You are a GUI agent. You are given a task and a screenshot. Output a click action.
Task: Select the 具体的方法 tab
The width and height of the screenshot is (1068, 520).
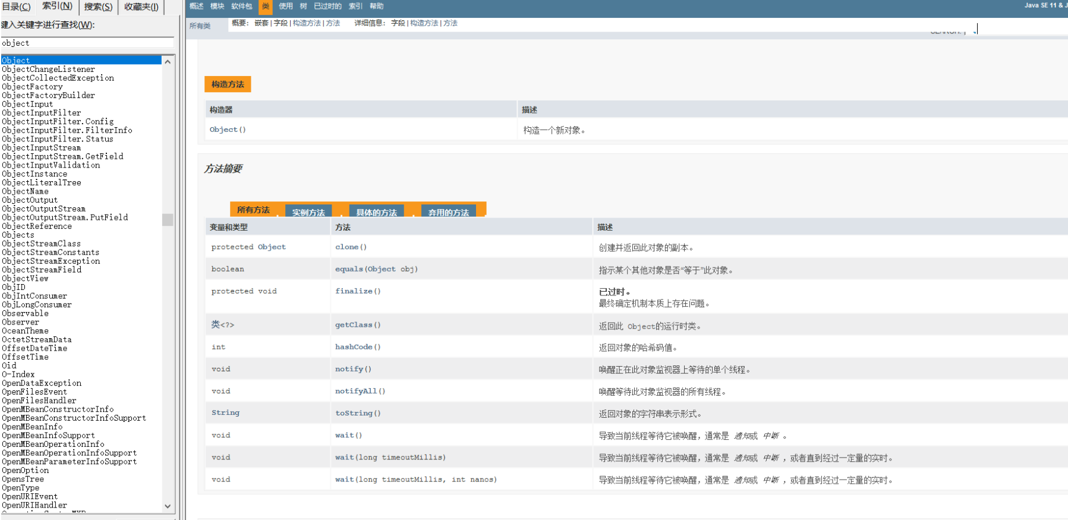(x=376, y=212)
